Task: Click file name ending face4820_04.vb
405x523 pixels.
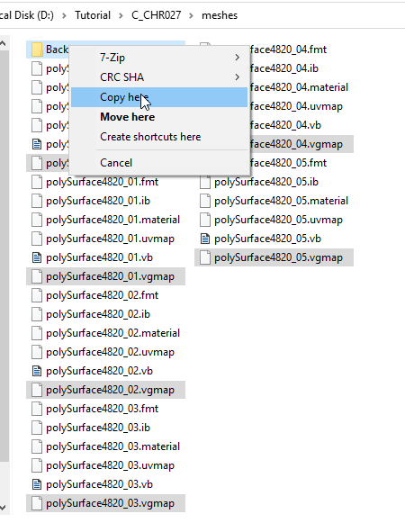Action: coord(285,125)
